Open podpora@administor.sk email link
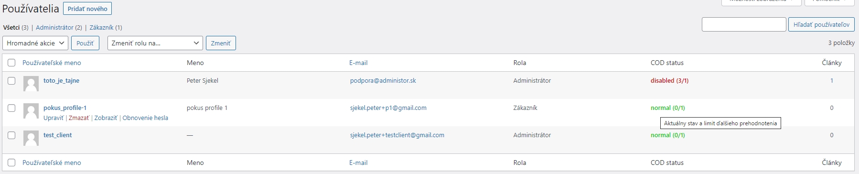 (383, 80)
